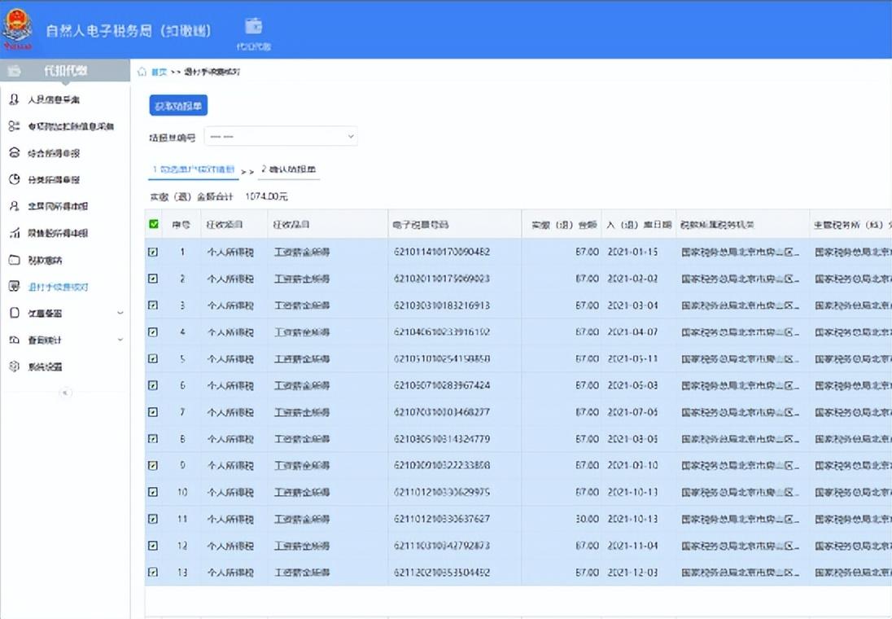Uncheck the checkbox for row 3

(x=153, y=305)
